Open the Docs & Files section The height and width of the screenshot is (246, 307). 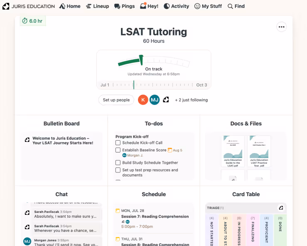(246, 124)
